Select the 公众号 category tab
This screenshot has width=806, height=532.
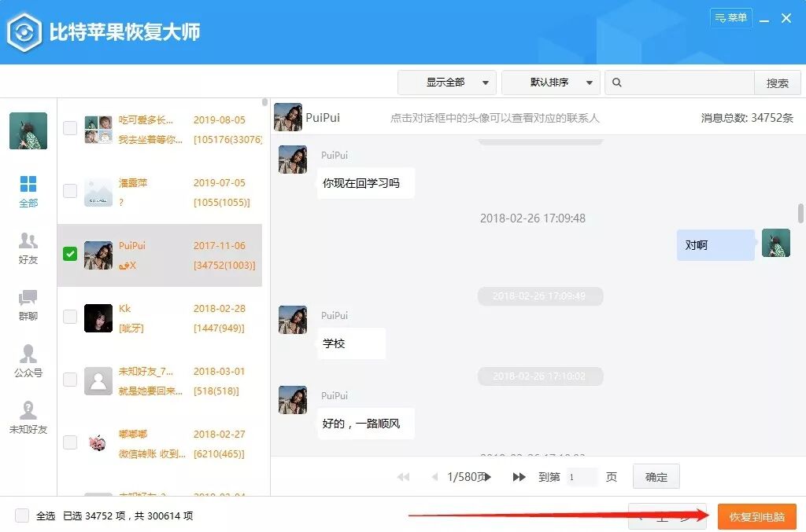[x=28, y=361]
